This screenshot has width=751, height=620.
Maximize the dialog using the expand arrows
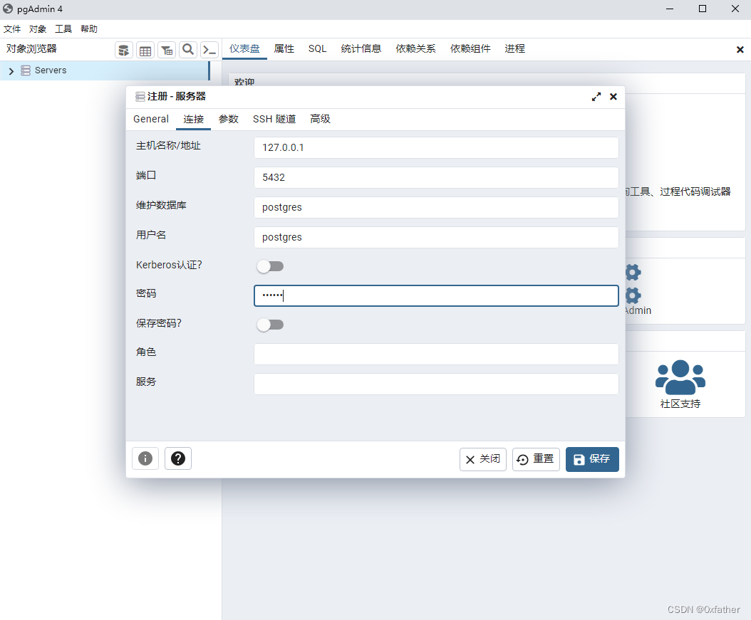596,96
